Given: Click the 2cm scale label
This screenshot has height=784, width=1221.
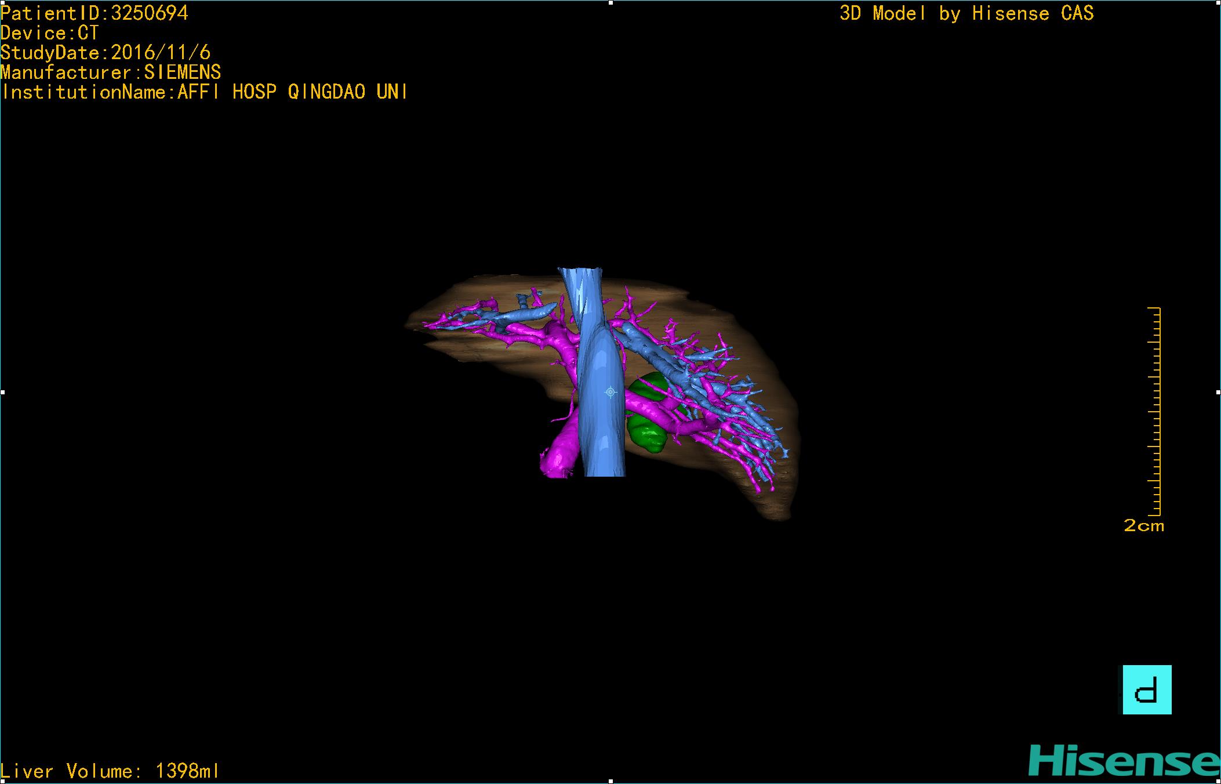Looking at the screenshot, I should [1143, 526].
